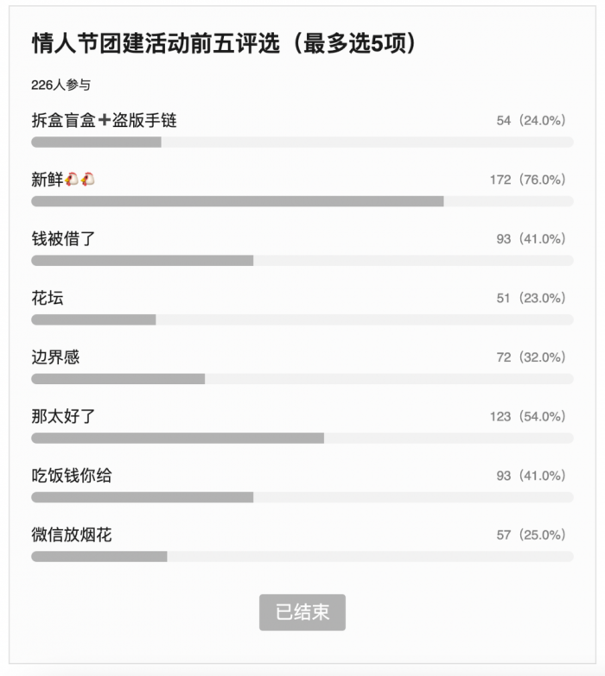Click the 那太好了 result bar
The image size is (605, 676).
coord(302,438)
